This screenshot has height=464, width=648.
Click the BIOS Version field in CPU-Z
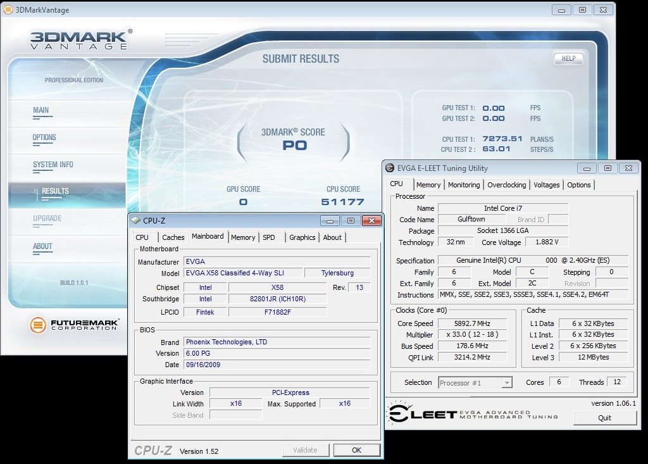click(277, 353)
